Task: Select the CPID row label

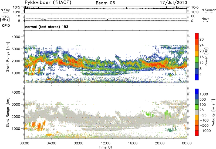Action: click(6, 26)
